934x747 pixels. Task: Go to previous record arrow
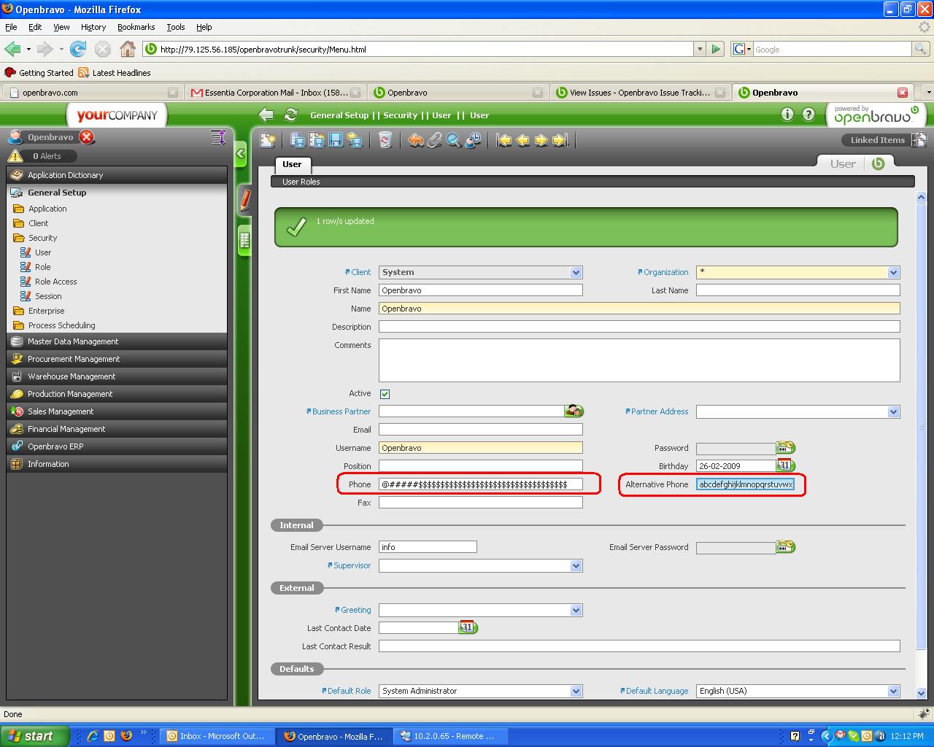tap(523, 140)
